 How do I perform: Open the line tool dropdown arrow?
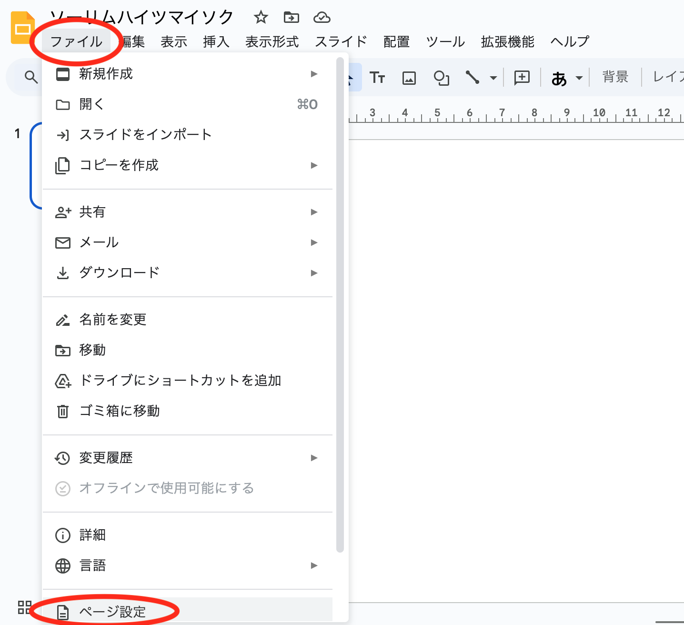tap(493, 78)
